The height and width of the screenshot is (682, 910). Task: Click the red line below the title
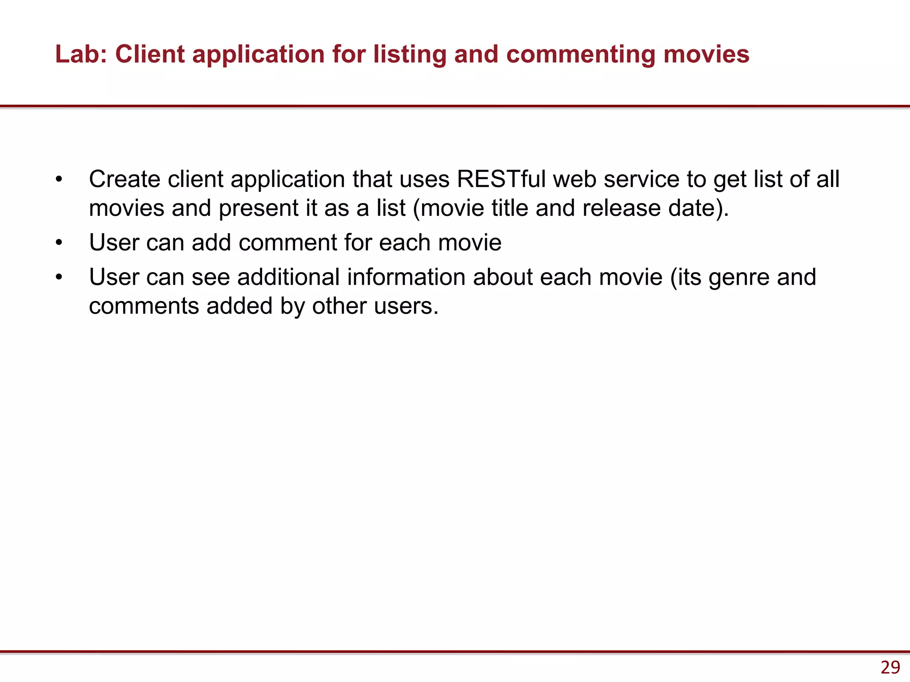click(x=455, y=107)
